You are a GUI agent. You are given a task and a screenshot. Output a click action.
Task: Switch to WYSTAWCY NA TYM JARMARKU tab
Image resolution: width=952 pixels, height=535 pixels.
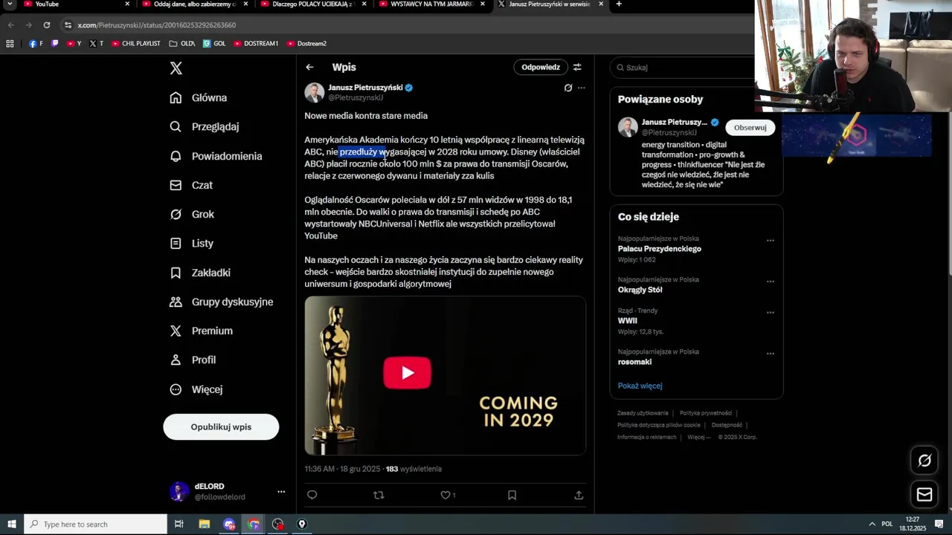[x=430, y=4]
